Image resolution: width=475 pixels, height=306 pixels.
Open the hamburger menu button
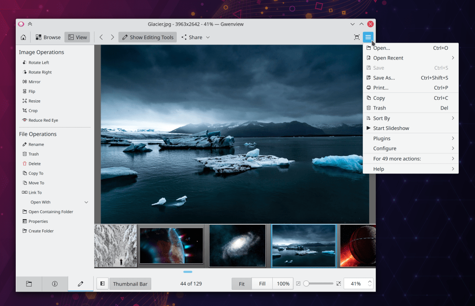(368, 37)
